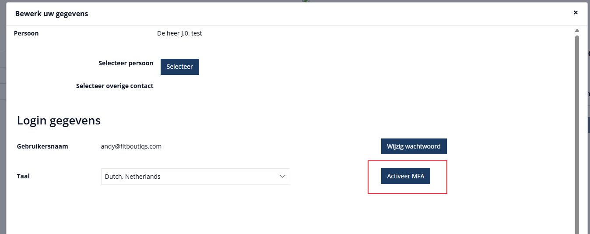590x234 pixels.
Task: Click the Selecteer button
Action: pos(180,67)
